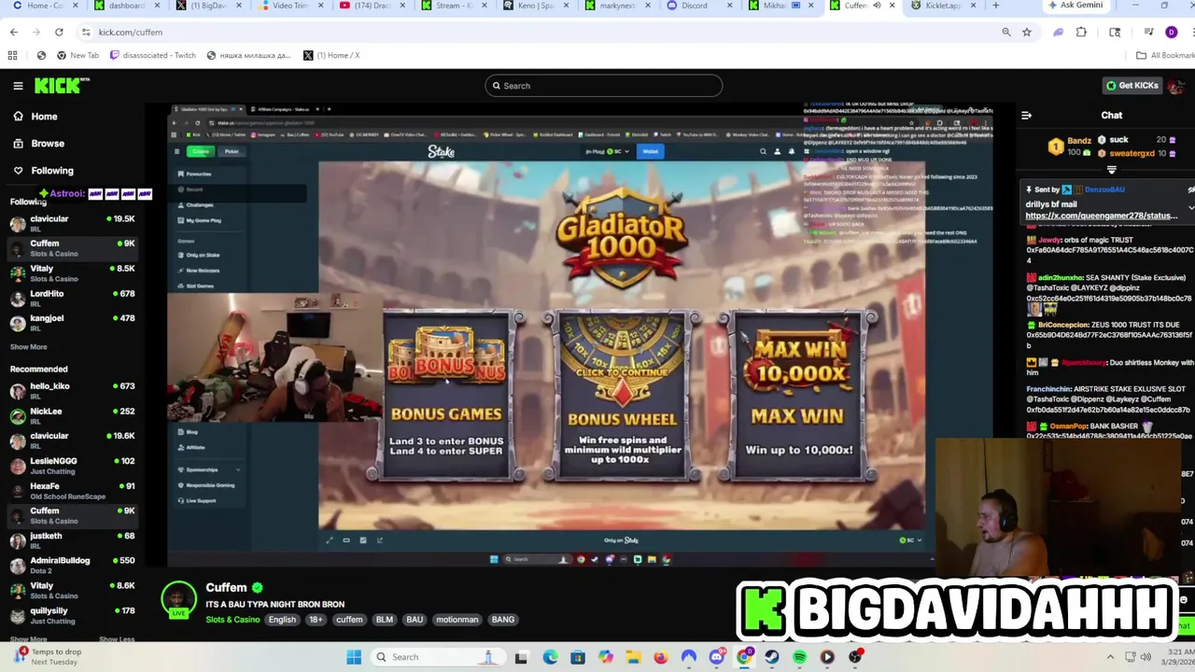Click the Slots & Casino category link
Screen dimensions: 1195x672
click(232, 620)
